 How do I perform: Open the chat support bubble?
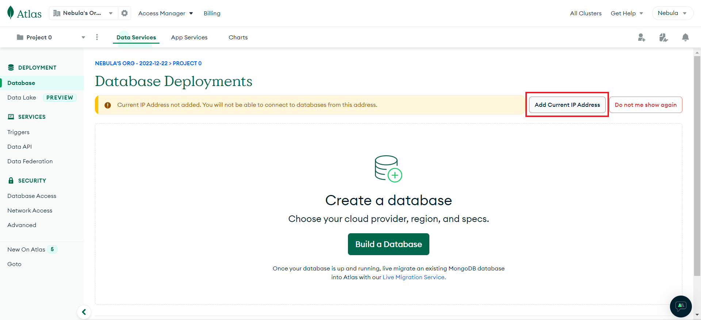pos(681,306)
